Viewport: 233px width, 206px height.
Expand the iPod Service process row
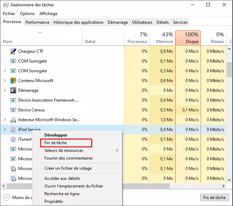(5, 130)
